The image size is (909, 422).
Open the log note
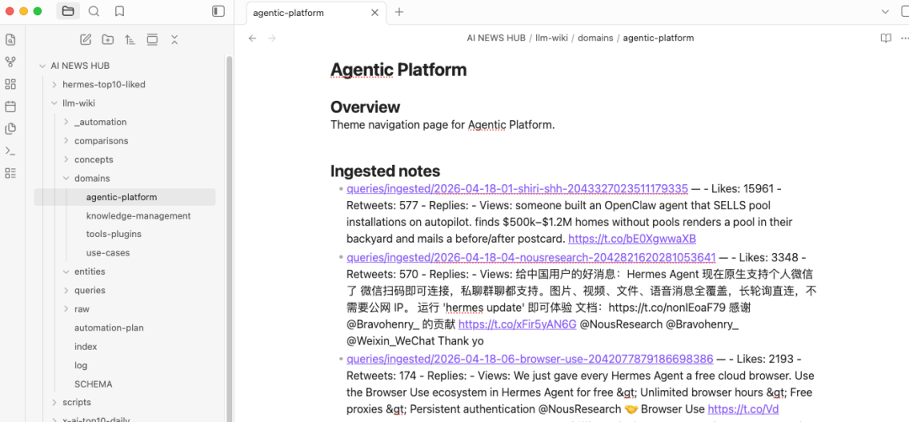coord(81,366)
